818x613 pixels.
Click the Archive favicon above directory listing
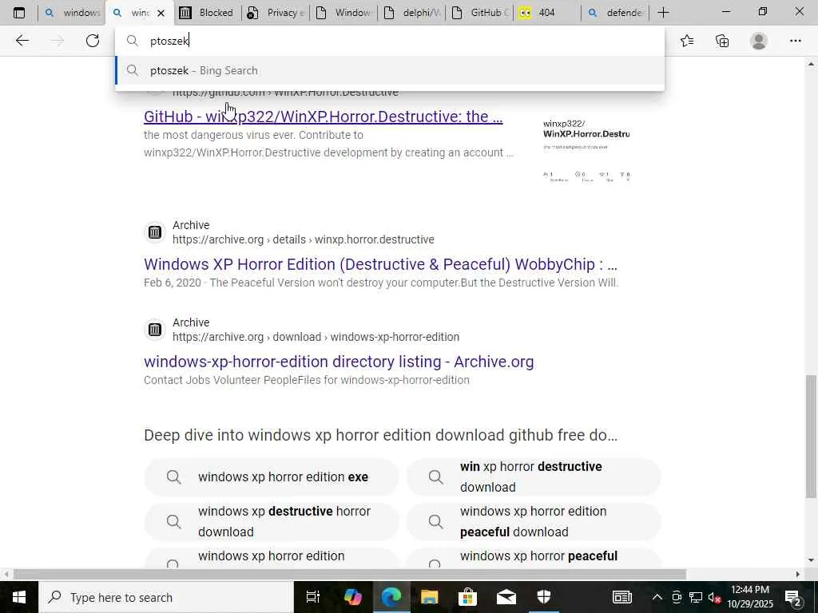point(154,330)
